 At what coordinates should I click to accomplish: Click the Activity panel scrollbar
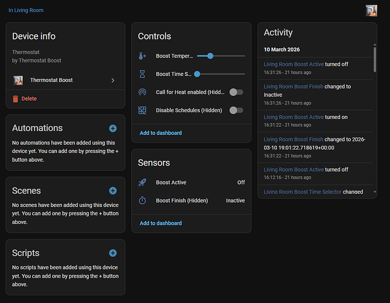tap(375, 58)
